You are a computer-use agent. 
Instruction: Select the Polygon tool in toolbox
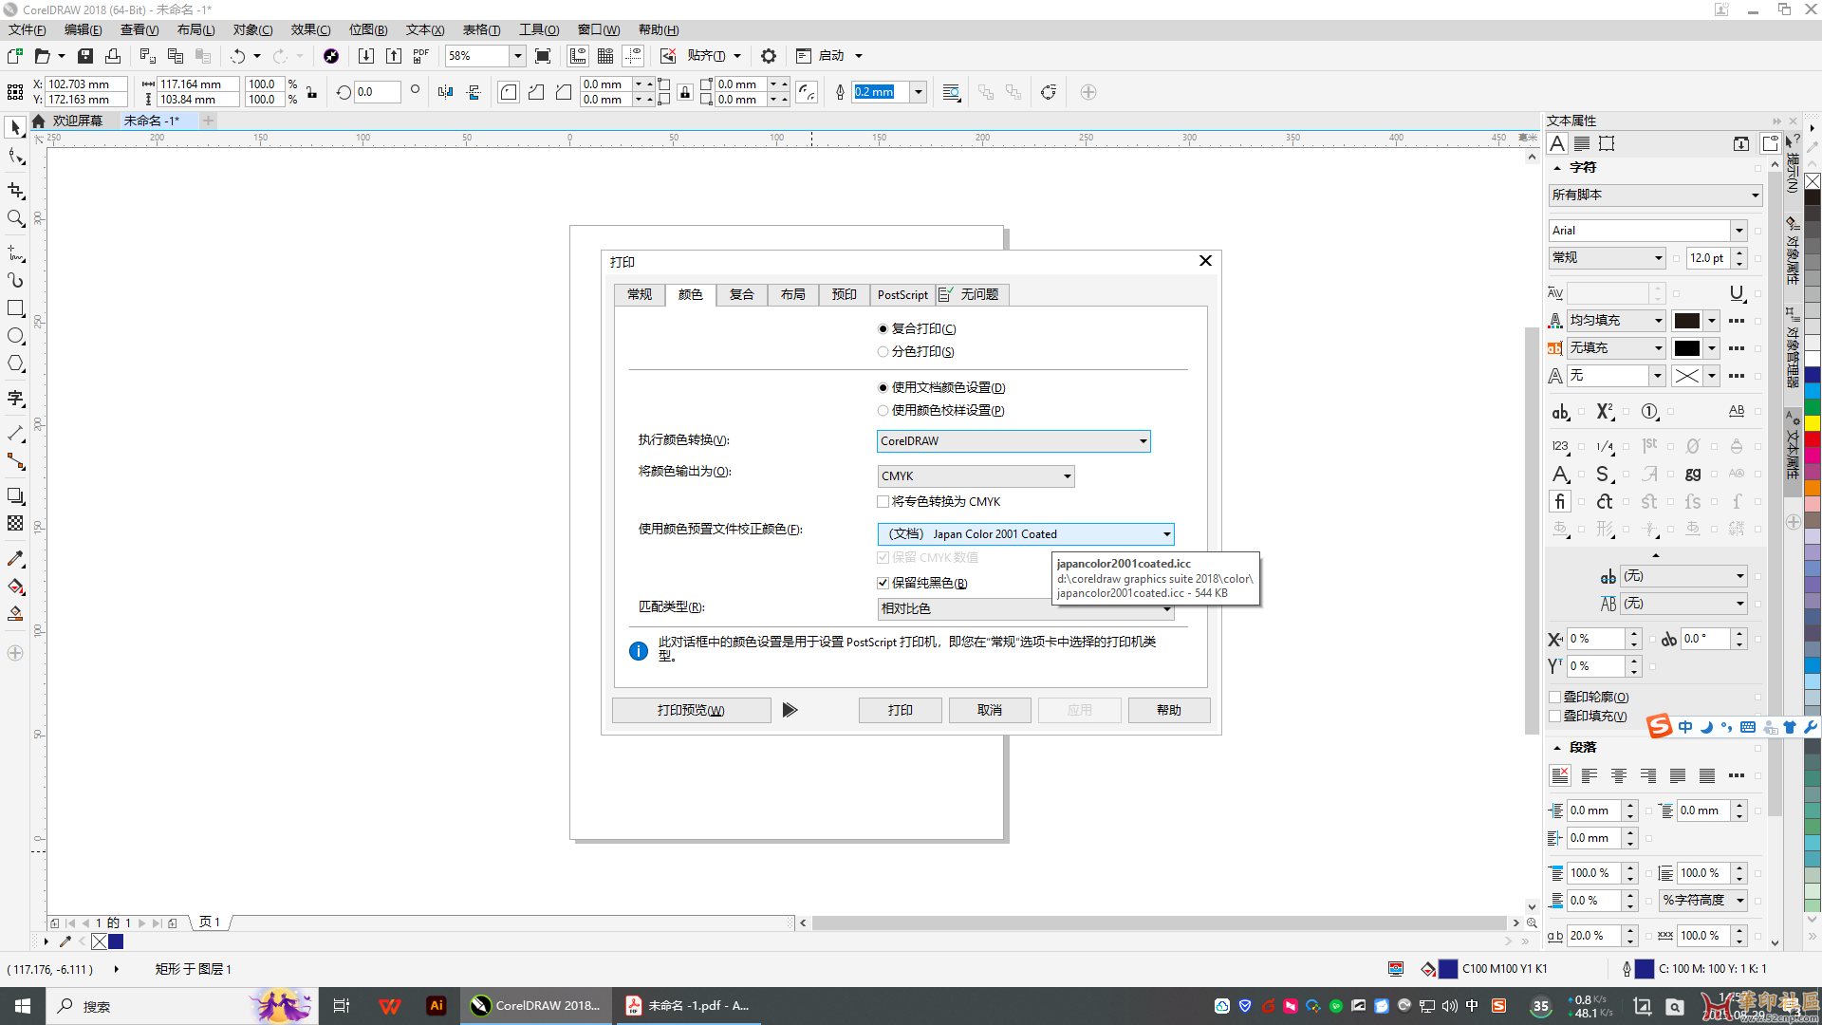15,363
